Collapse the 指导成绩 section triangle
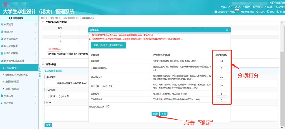This screenshot has width=285, height=129. 43,64
